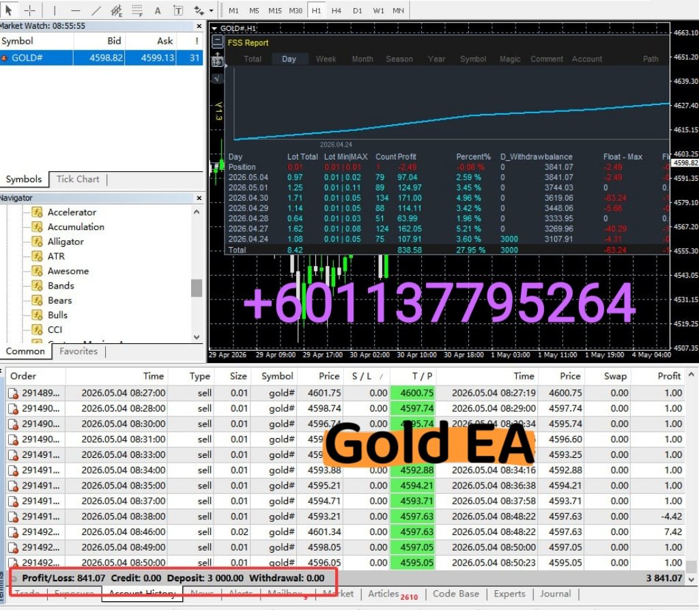Select the Equidistant Channel tool
The image size is (699, 610).
(x=116, y=10)
